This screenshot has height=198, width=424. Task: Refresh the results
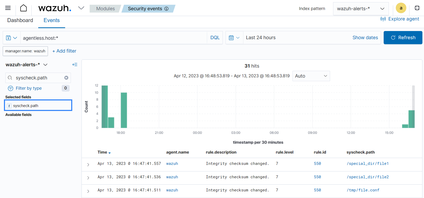[403, 38]
